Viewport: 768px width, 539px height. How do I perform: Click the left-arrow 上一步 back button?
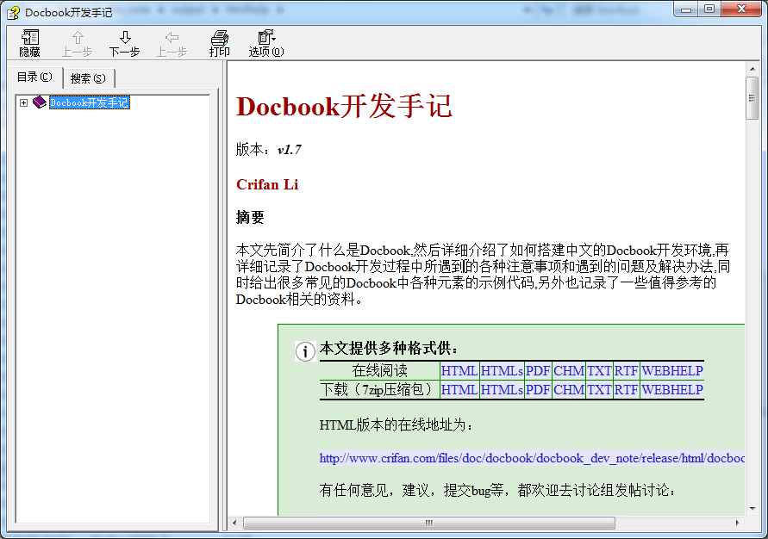point(172,44)
